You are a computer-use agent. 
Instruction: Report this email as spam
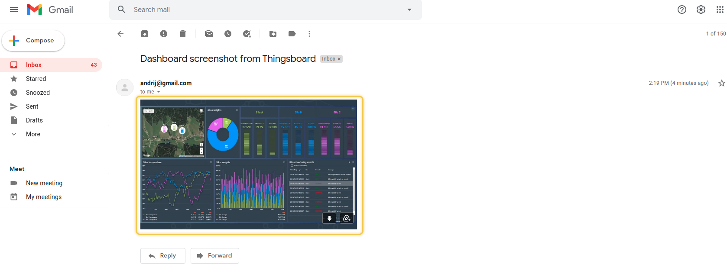(164, 34)
